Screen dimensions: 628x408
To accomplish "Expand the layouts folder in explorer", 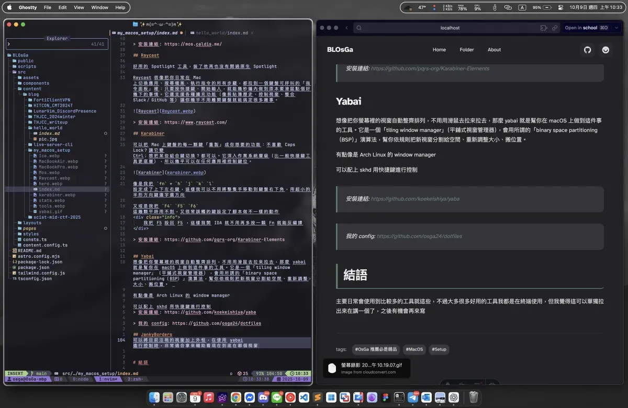I will point(32,223).
